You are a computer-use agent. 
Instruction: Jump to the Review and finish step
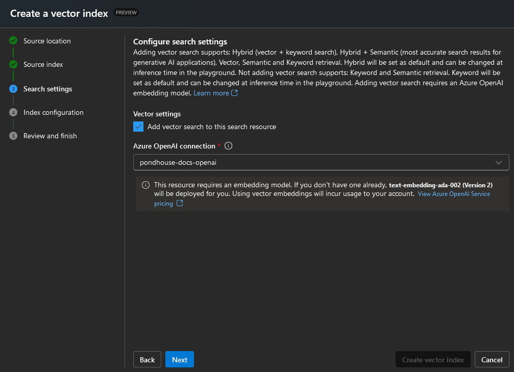[x=50, y=136]
